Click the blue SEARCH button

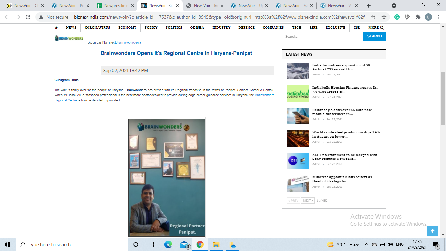[374, 36]
